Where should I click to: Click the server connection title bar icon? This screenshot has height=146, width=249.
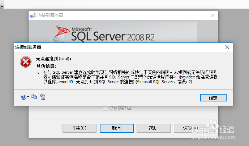(x=33, y=15)
